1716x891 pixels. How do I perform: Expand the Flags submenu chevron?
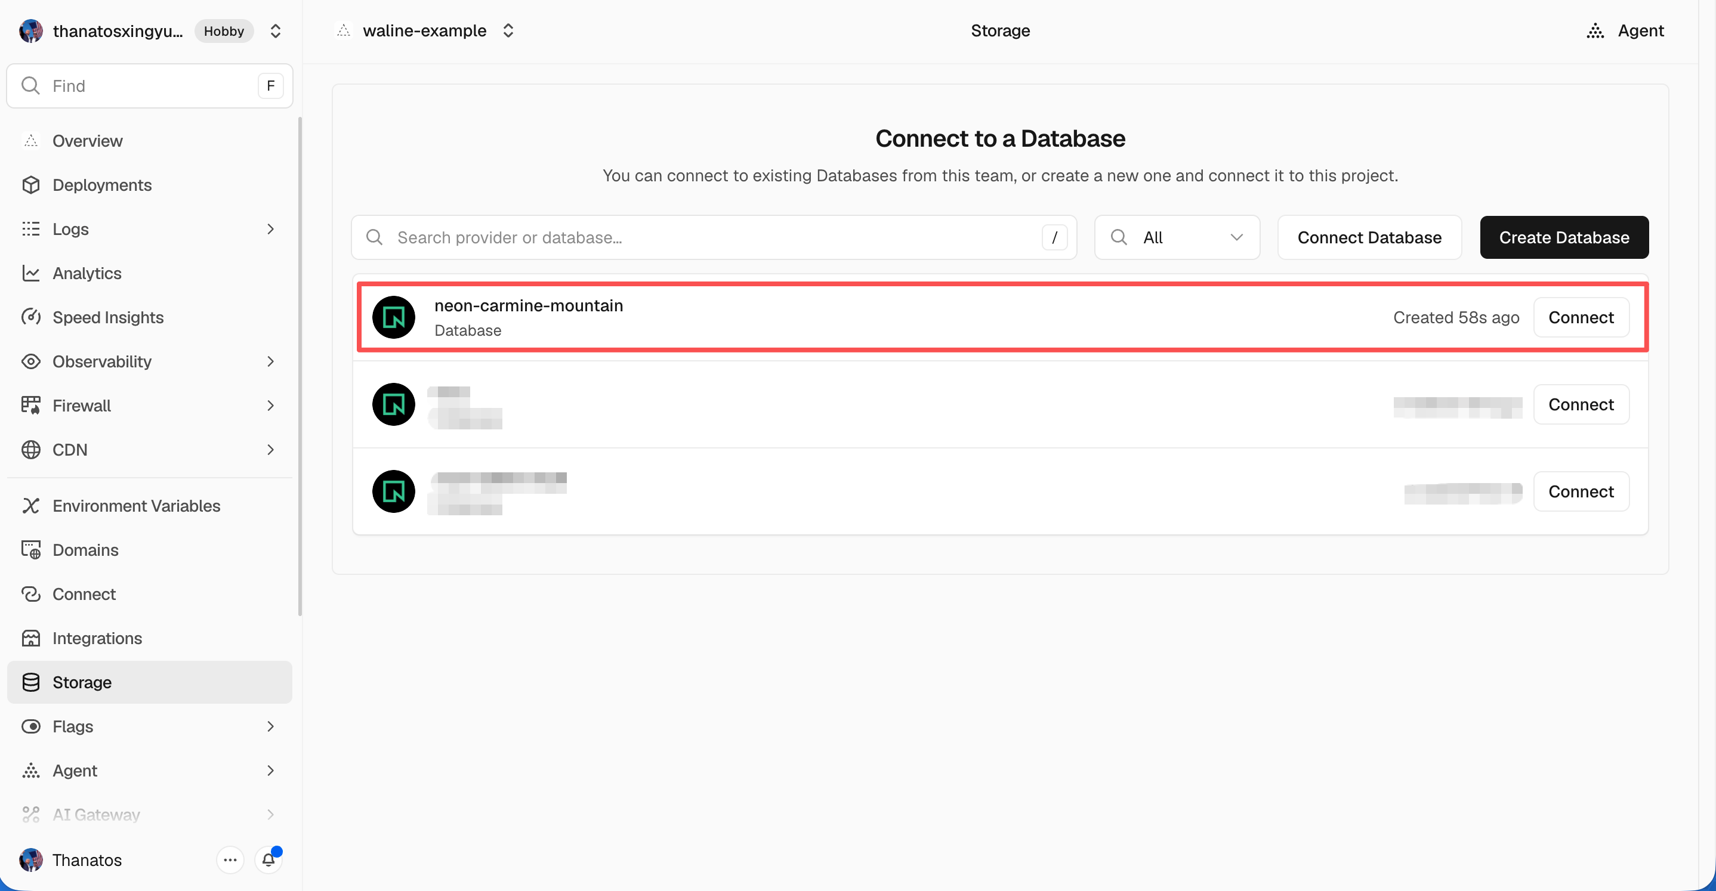pyautogui.click(x=270, y=726)
